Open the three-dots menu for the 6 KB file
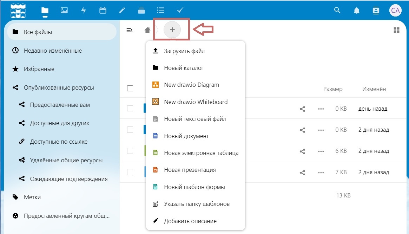 click(x=321, y=151)
